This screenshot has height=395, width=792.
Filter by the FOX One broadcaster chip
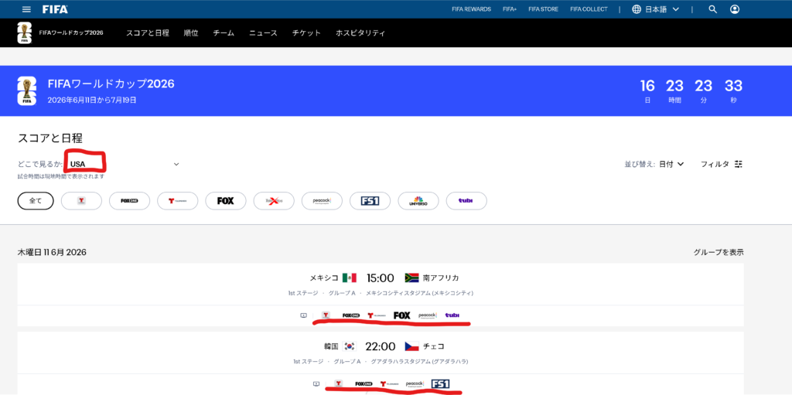[130, 200]
